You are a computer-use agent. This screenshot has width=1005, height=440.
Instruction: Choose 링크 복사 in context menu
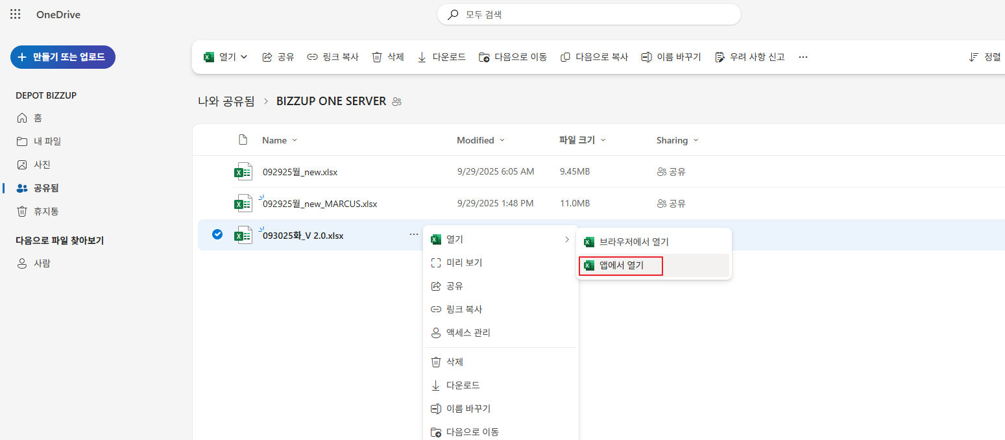click(500, 310)
